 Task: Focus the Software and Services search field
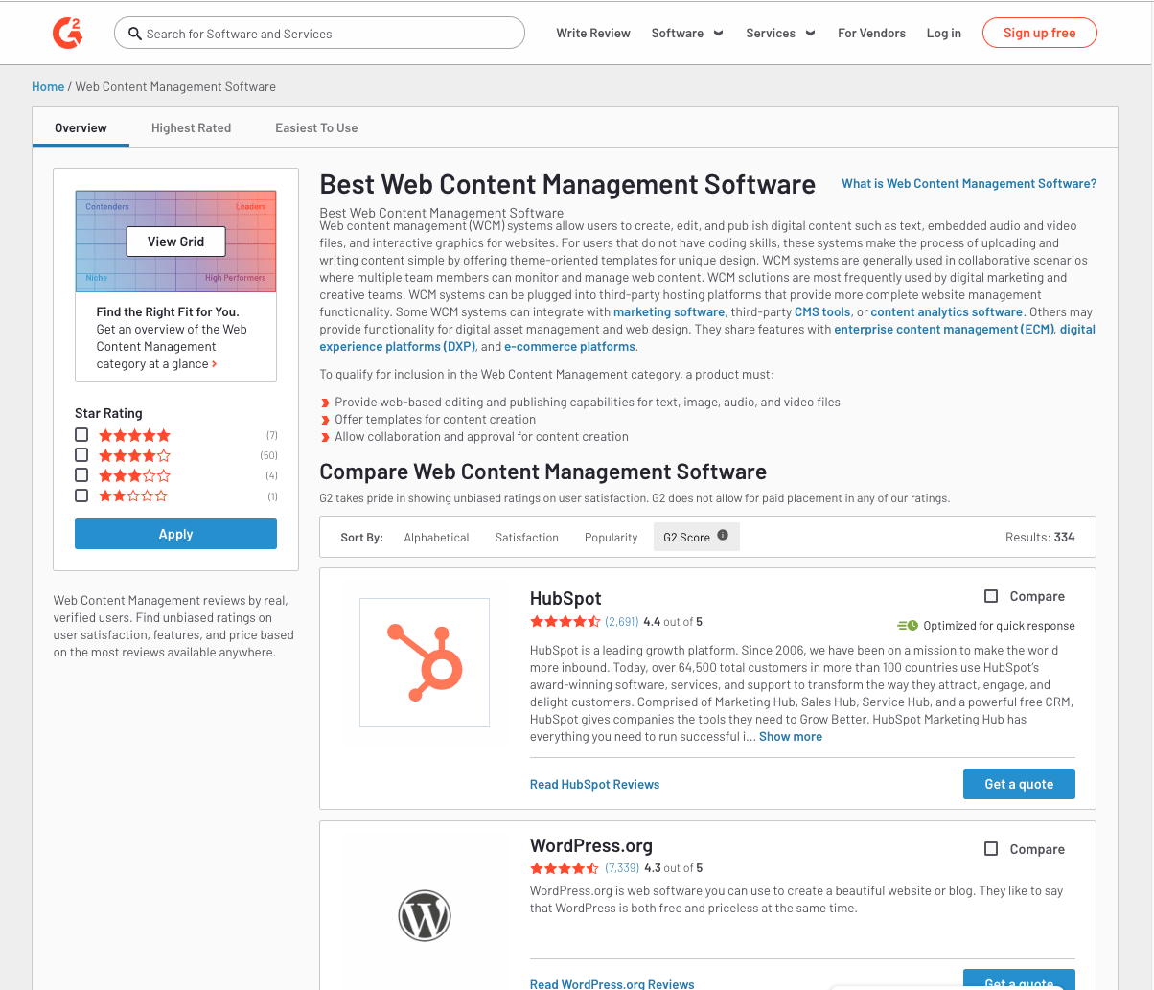coord(326,34)
